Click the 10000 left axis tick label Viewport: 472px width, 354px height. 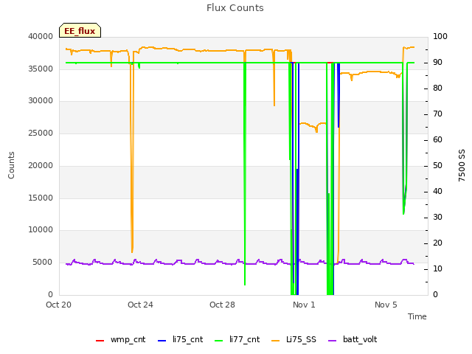click(41, 229)
